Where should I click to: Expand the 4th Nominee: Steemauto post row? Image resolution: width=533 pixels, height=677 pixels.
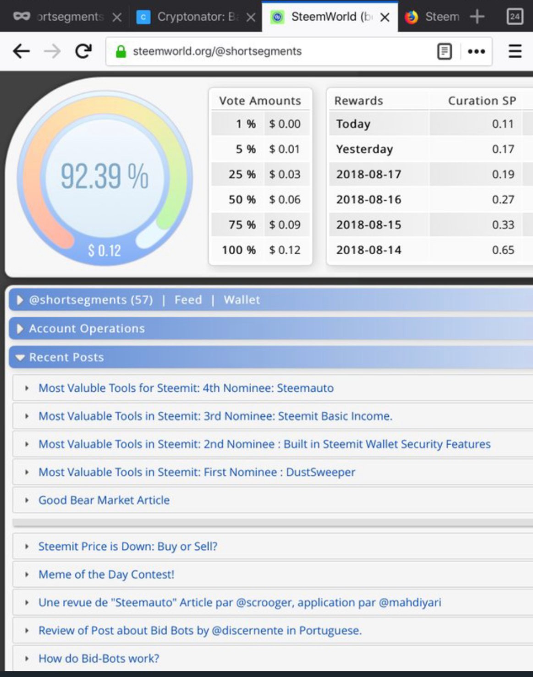coord(27,388)
